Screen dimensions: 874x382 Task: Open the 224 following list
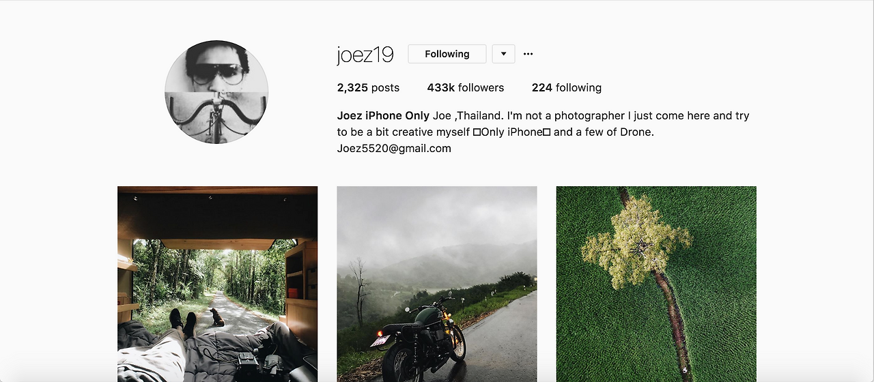pos(567,87)
